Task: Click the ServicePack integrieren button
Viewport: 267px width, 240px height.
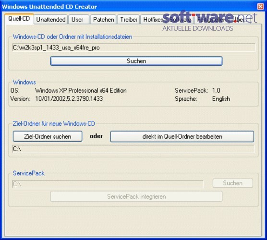Action: 136,196
